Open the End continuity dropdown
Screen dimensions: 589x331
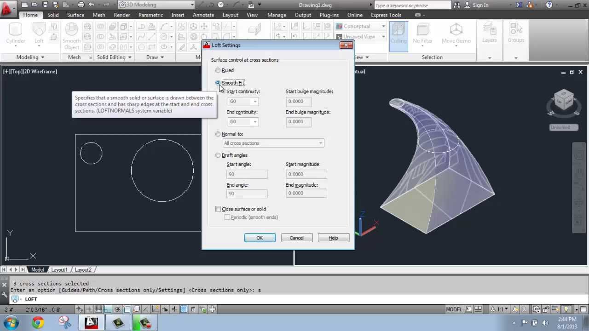(x=243, y=121)
